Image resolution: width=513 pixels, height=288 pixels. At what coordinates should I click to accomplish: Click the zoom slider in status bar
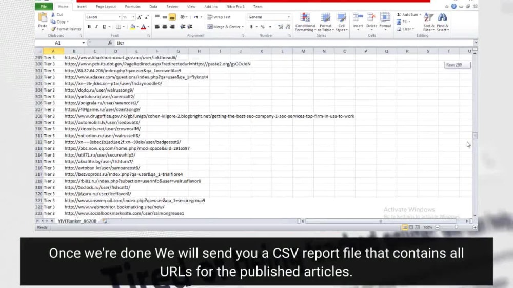click(456, 227)
